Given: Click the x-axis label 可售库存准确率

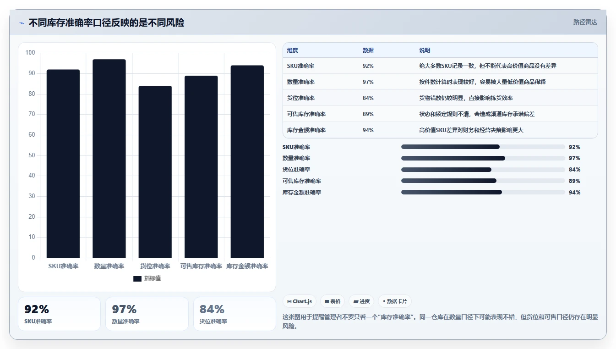Looking at the screenshot, I should pyautogui.click(x=201, y=266).
